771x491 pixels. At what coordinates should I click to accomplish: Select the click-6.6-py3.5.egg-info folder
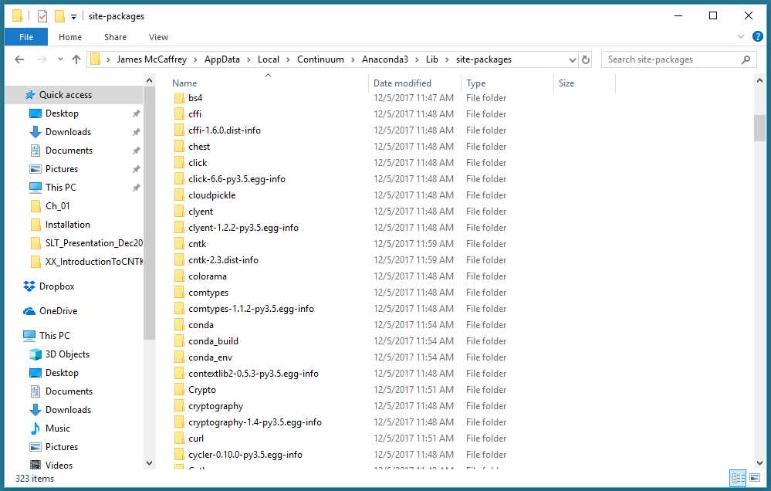tap(236, 179)
